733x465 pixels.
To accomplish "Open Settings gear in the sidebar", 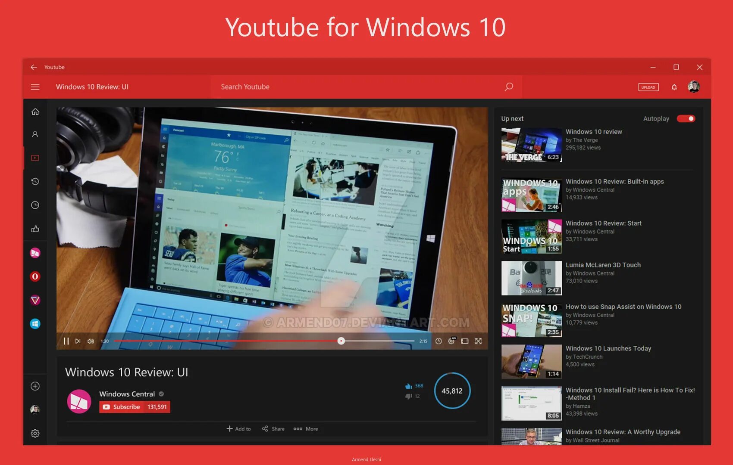I will (x=35, y=434).
